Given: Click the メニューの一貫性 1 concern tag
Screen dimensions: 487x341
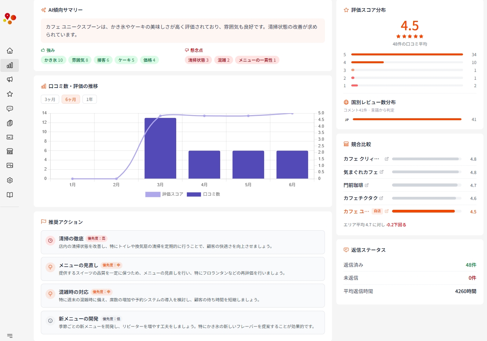Looking at the screenshot, I should [257, 60].
